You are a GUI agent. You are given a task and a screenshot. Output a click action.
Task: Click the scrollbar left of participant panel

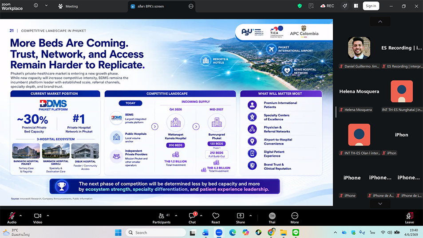pos(336,112)
